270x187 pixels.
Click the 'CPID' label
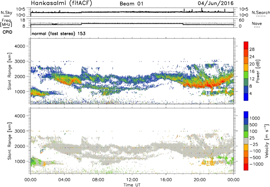pyautogui.click(x=7, y=32)
